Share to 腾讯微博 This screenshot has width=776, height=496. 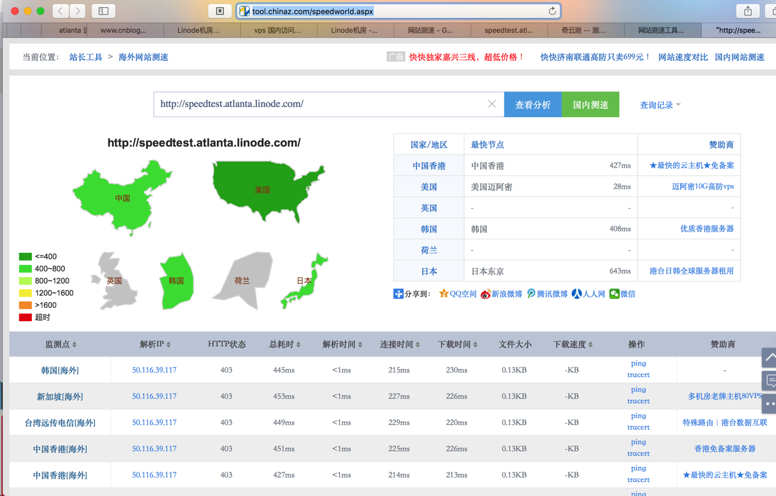[x=547, y=294]
